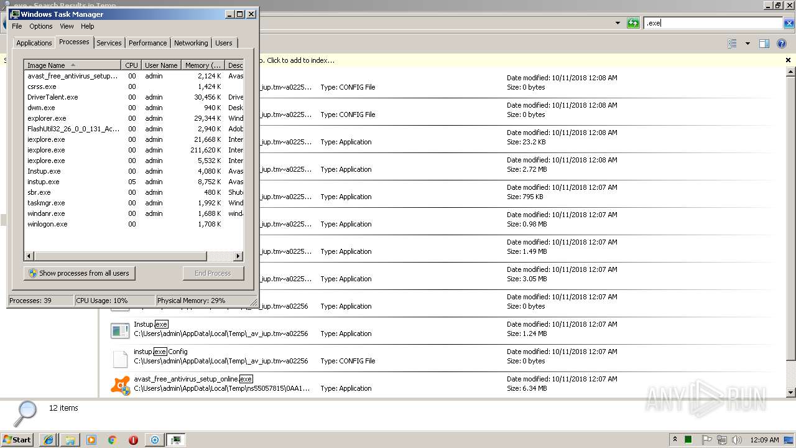
Task: Click process list horizontal scroll left arrow
Action: (29, 256)
